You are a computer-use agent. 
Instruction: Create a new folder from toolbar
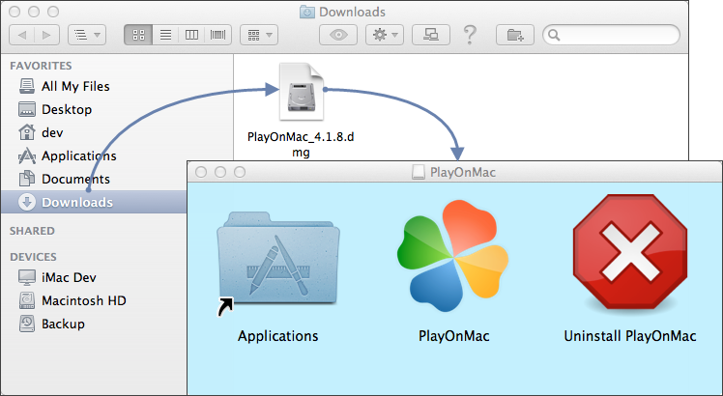[515, 35]
